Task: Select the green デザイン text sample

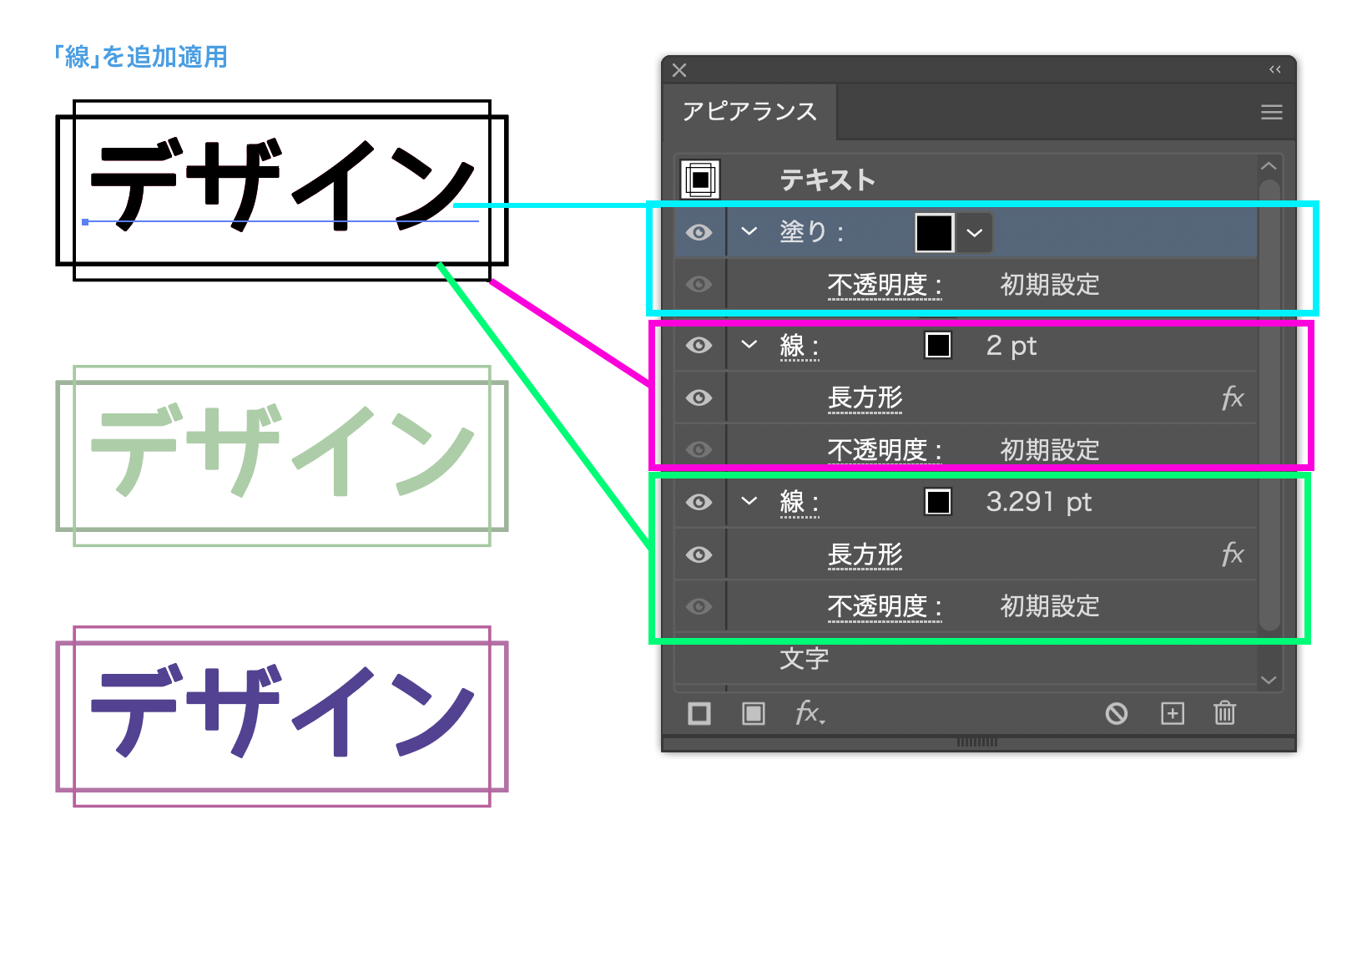Action: click(282, 451)
